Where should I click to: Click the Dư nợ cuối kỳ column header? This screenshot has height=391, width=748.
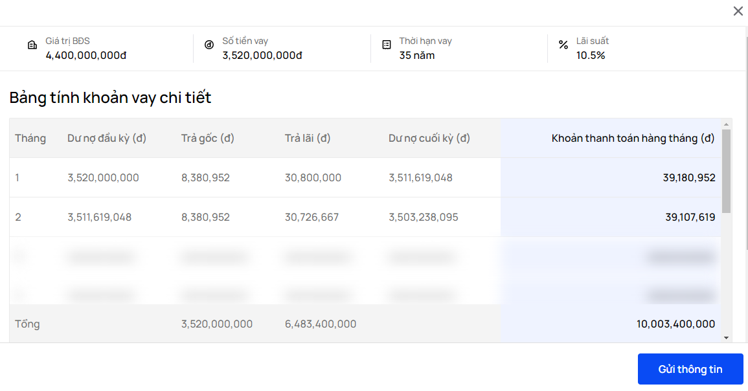(429, 139)
